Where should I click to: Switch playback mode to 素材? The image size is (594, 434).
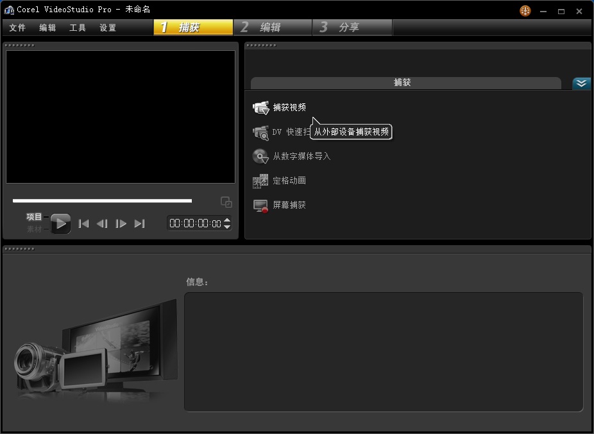34,229
